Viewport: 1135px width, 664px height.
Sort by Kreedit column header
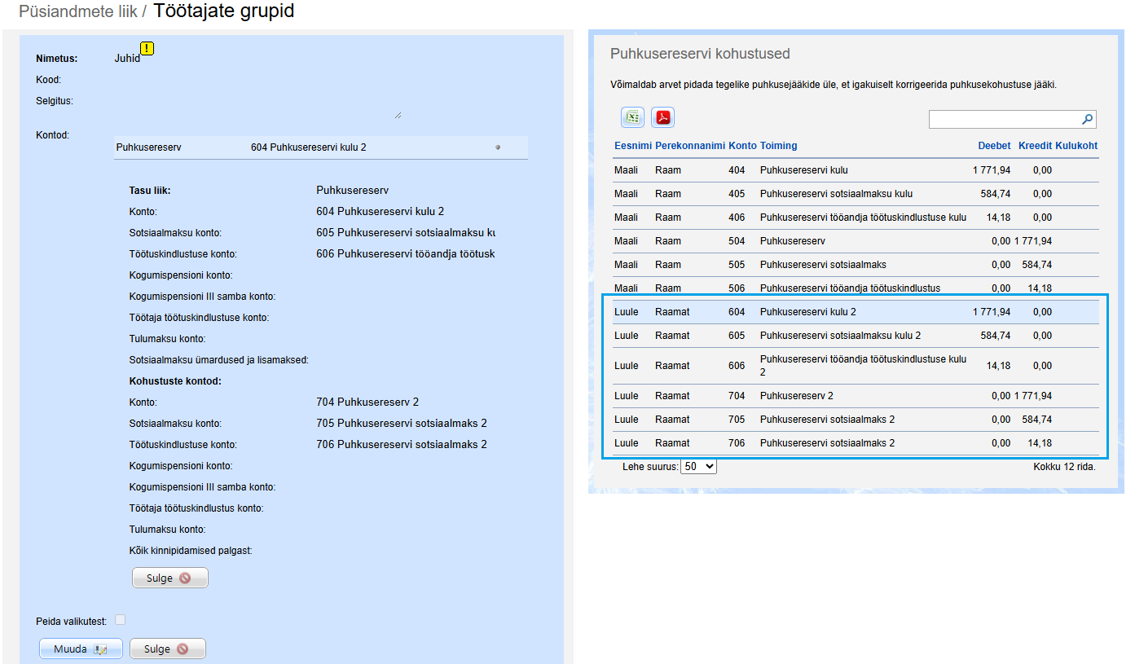click(x=1035, y=146)
